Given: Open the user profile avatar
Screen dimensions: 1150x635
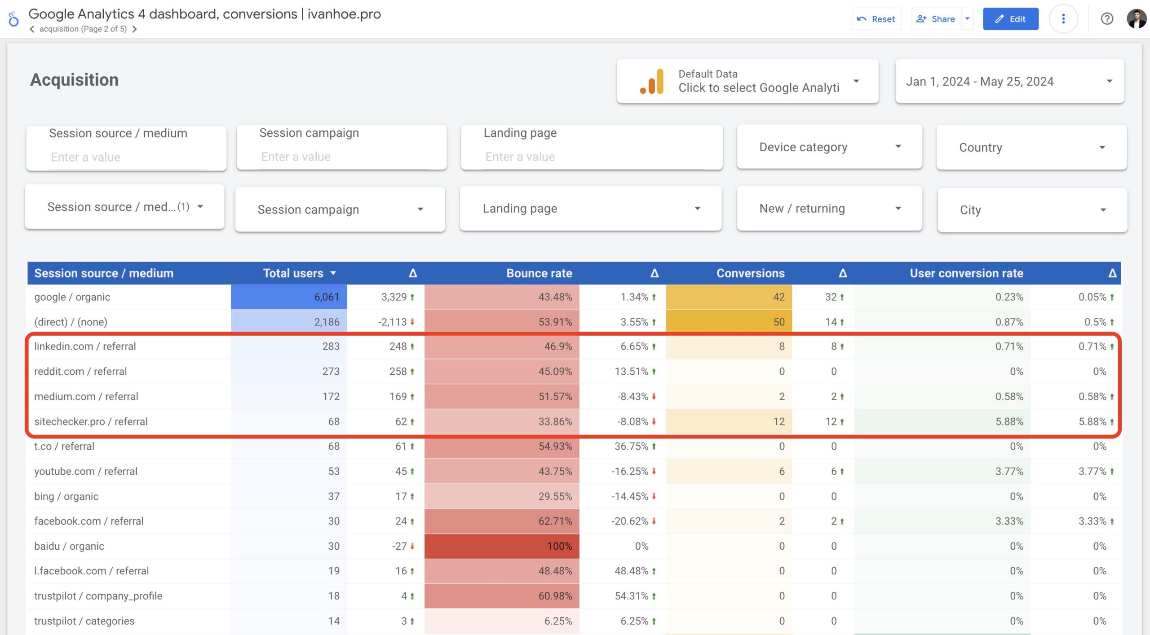Looking at the screenshot, I should [1136, 19].
